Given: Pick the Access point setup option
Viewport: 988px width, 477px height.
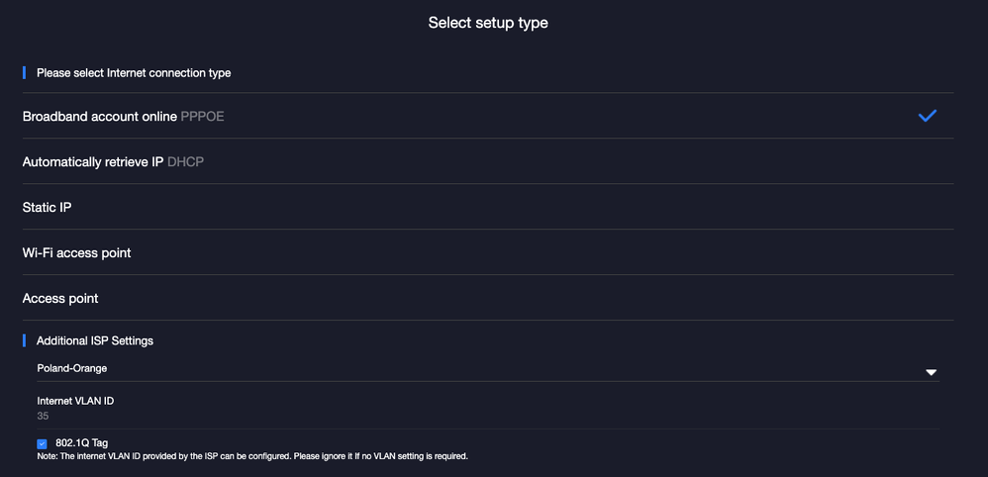Looking at the screenshot, I should coord(60,299).
